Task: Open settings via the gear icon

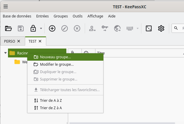Action: pos(161,28)
